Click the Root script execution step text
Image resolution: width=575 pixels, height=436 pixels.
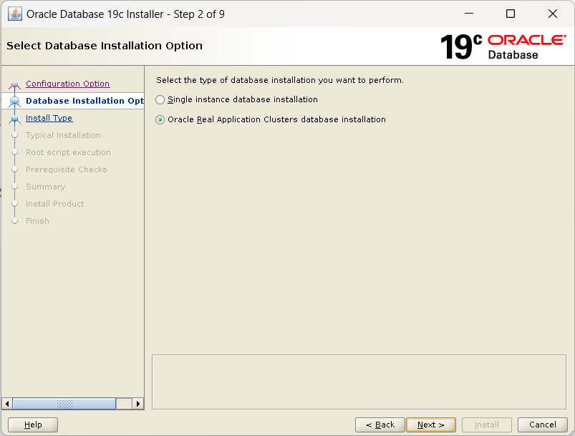(68, 152)
